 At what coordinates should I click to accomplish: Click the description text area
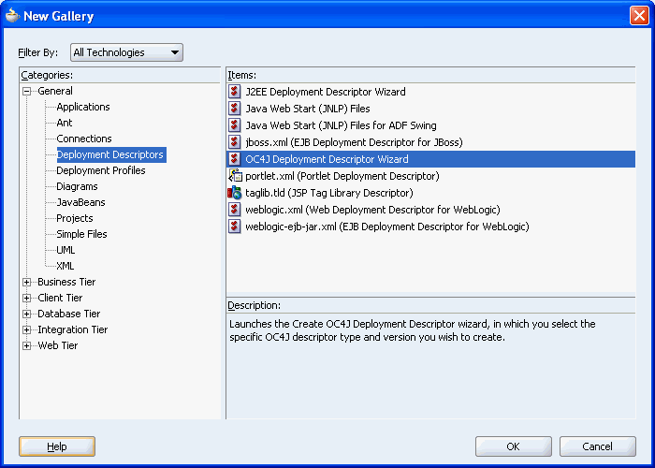[430, 366]
